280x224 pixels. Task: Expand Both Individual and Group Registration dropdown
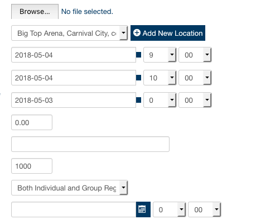69,188
